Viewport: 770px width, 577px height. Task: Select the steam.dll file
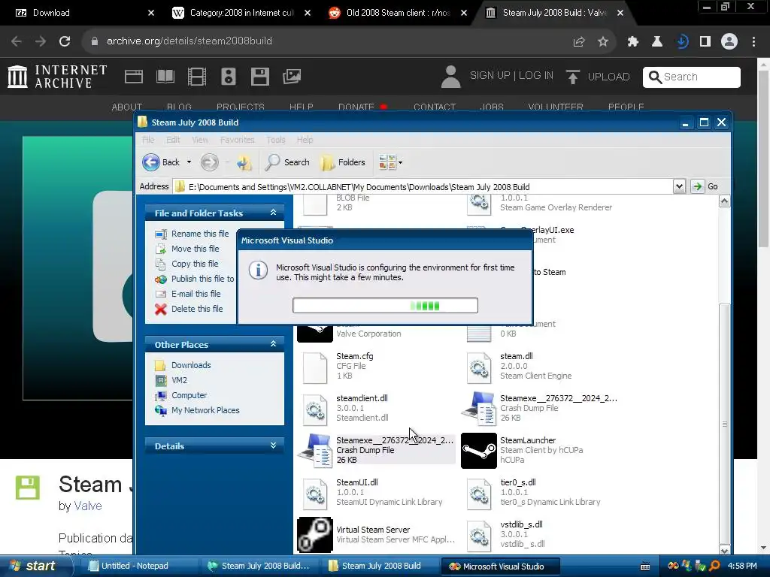point(520,367)
